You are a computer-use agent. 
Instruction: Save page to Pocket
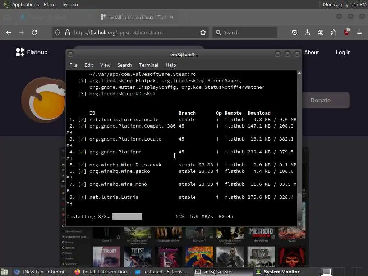point(295,32)
